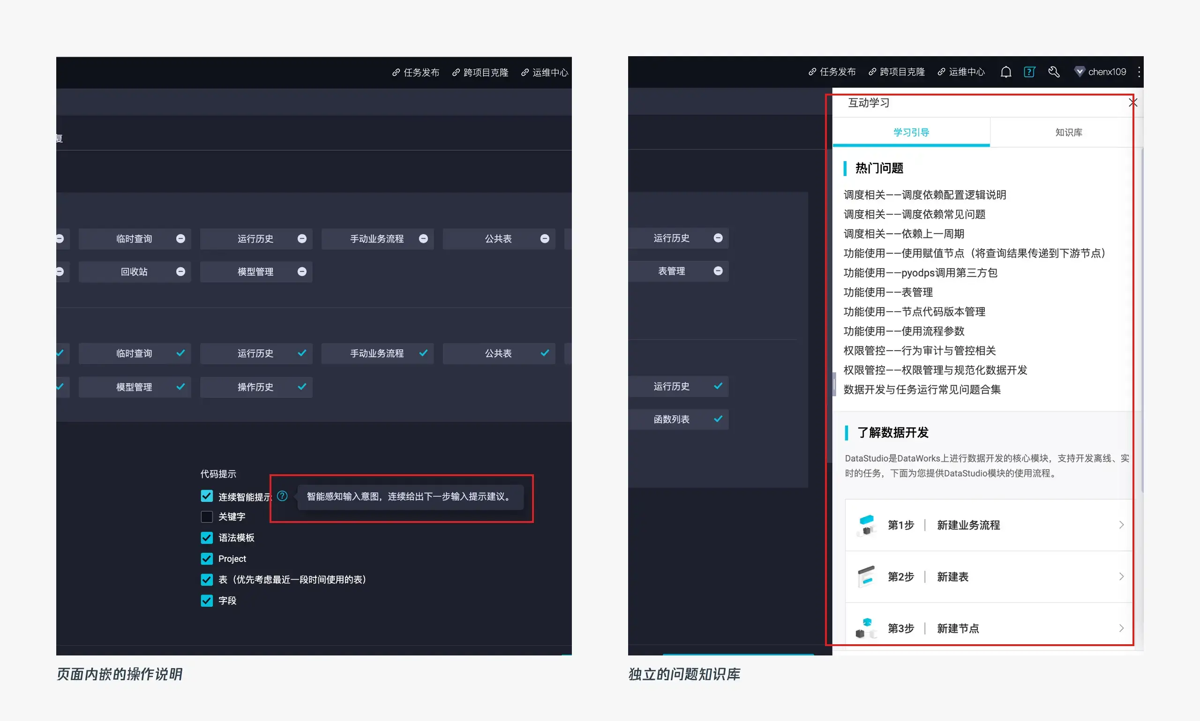This screenshot has width=1200, height=721.
Task: Left screenshot: click minus icon on 运行历史 chip
Action: click(302, 239)
